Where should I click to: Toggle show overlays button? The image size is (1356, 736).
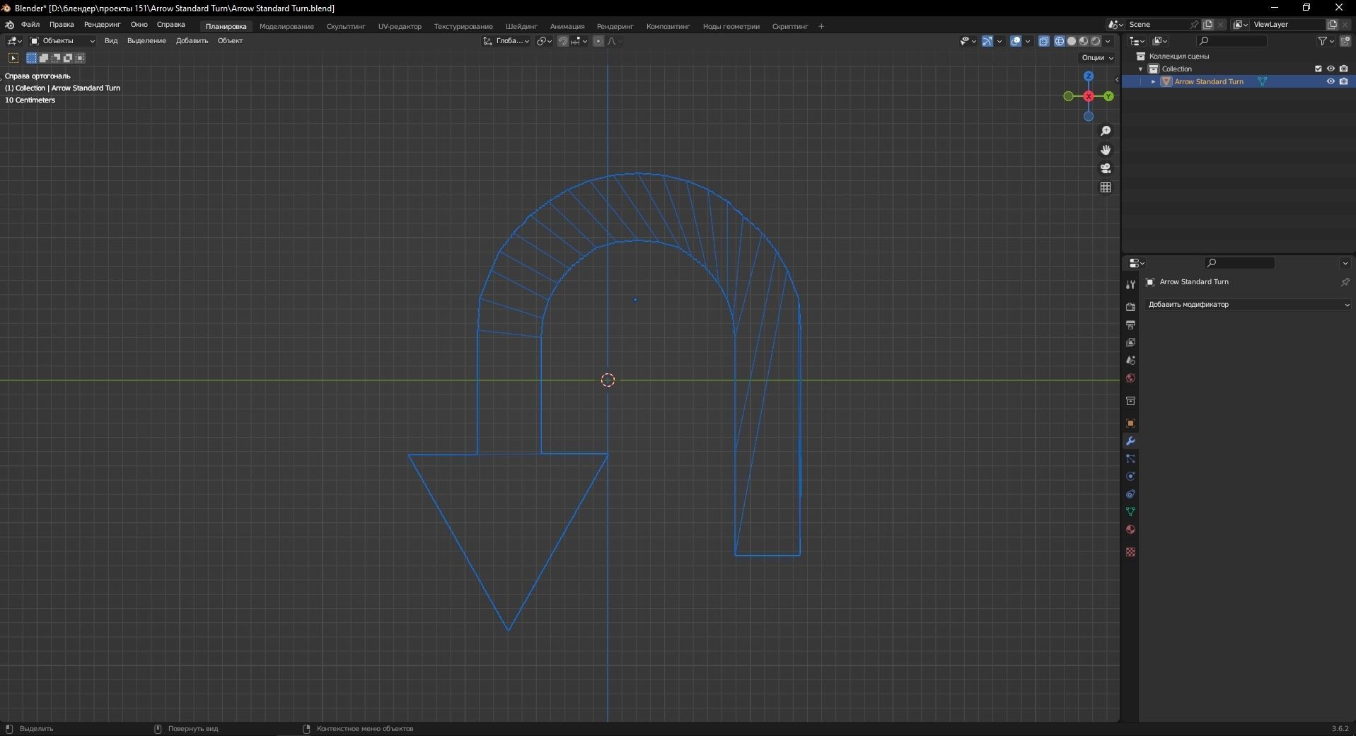(x=1016, y=41)
